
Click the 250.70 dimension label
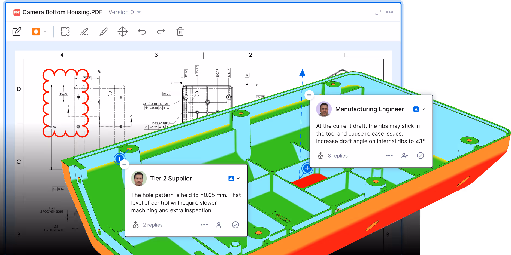coord(51,127)
